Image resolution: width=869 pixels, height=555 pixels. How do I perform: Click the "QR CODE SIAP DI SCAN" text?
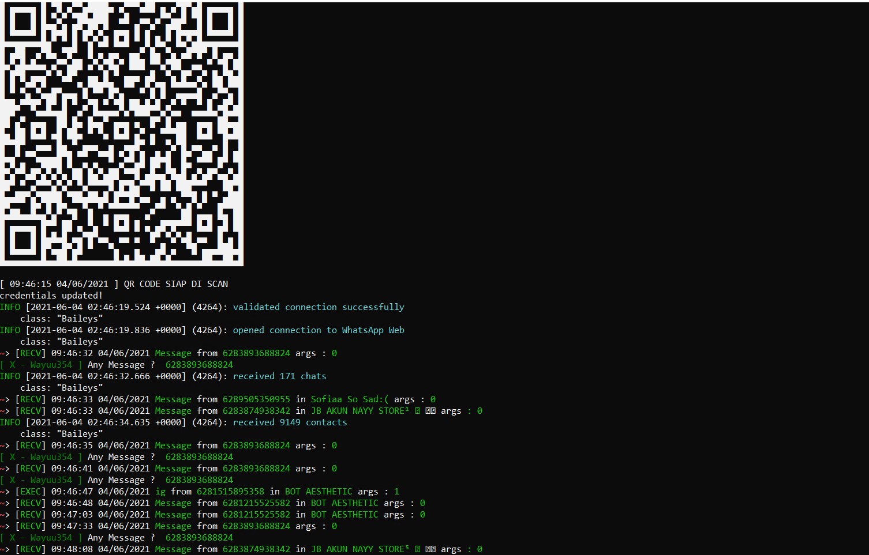click(176, 284)
